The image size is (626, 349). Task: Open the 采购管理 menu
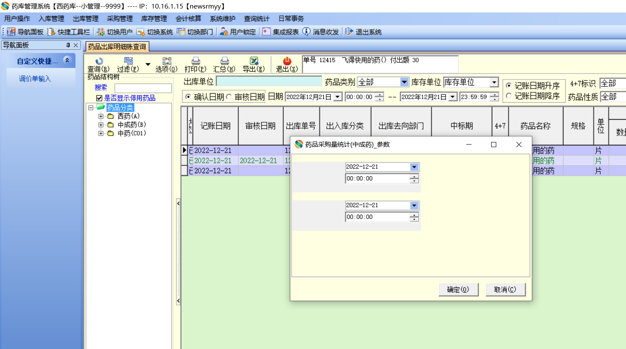[120, 19]
